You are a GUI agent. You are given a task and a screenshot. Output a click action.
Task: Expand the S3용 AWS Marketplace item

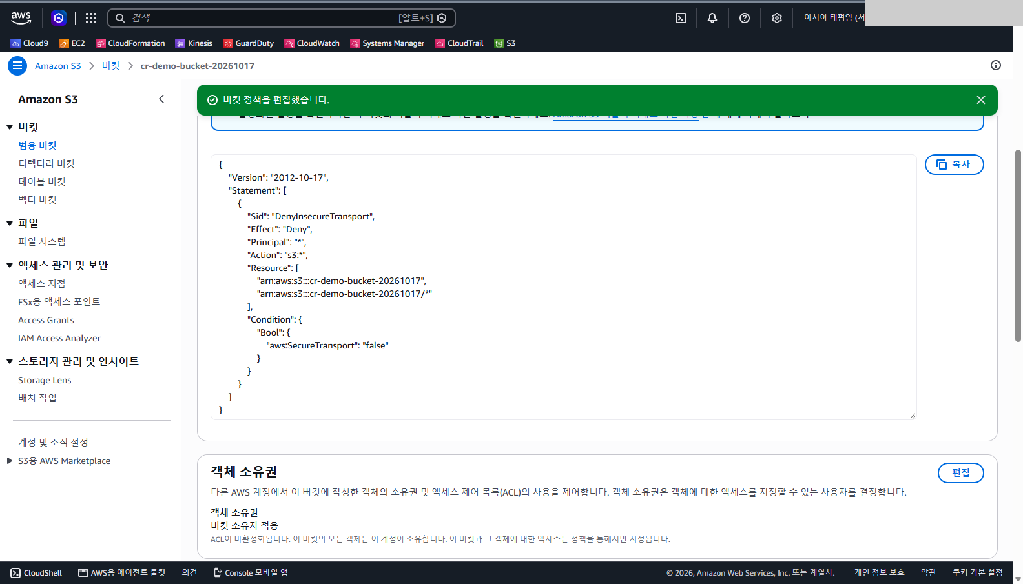click(10, 461)
